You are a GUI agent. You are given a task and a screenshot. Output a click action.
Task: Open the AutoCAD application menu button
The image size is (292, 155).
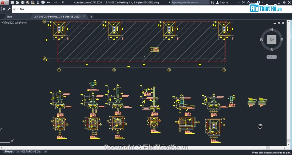[x=4, y=2]
